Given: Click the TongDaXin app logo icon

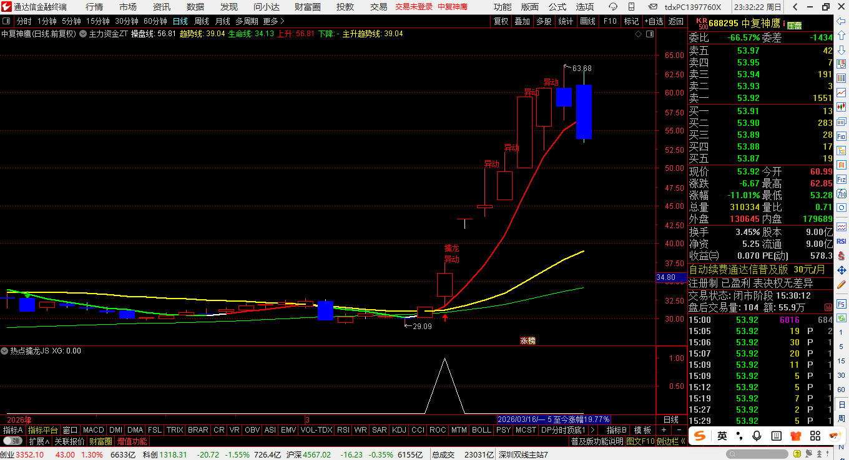Looking at the screenshot, I should point(6,7).
